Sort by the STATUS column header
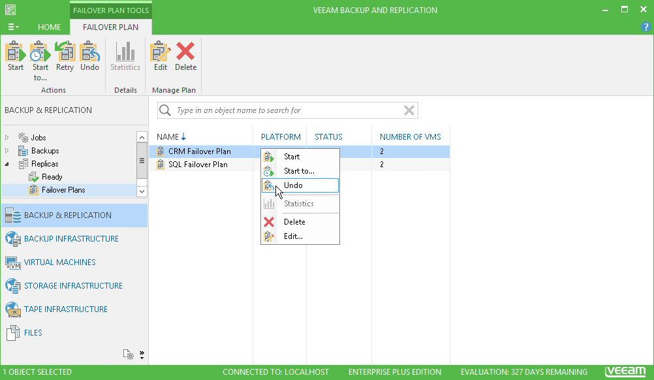 pos(328,137)
